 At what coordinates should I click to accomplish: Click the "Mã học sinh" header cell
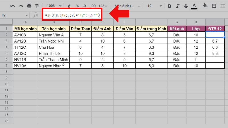pyautogui.click(x=25, y=29)
